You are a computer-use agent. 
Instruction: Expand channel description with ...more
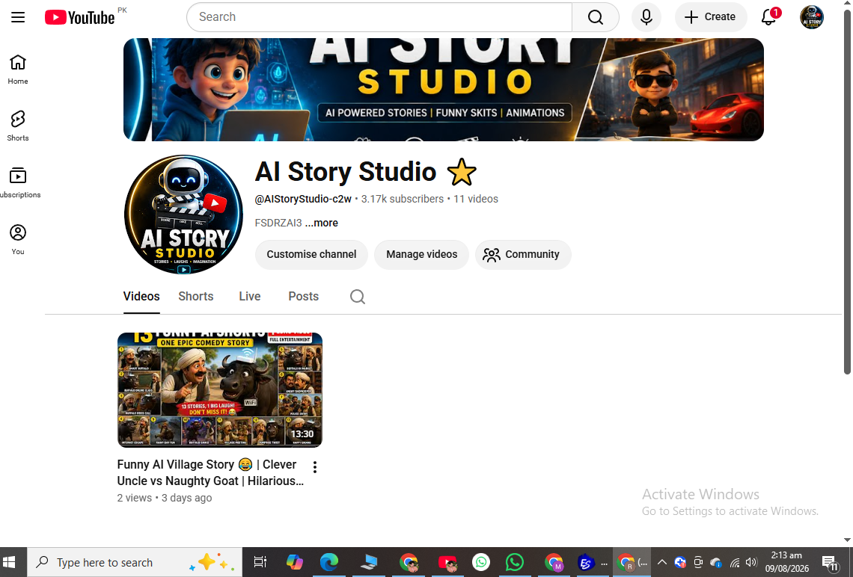(x=322, y=223)
